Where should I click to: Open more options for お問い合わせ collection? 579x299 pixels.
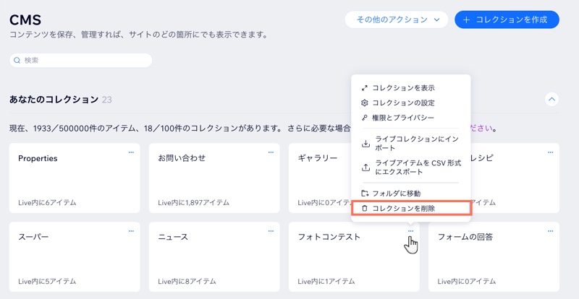pos(271,152)
